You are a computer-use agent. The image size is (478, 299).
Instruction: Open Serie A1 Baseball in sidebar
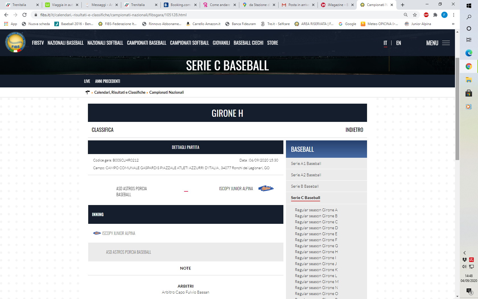(306, 163)
